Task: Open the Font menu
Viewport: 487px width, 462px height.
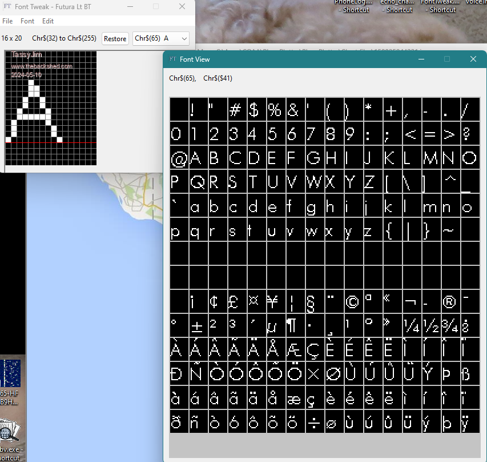Action: click(27, 21)
